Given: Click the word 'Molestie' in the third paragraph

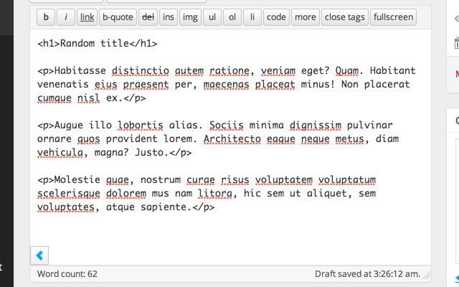Looking at the screenshot, I should coord(77,179).
